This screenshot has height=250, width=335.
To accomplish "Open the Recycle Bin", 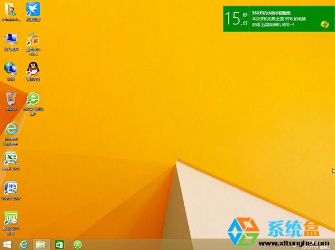I will pos(11,99).
